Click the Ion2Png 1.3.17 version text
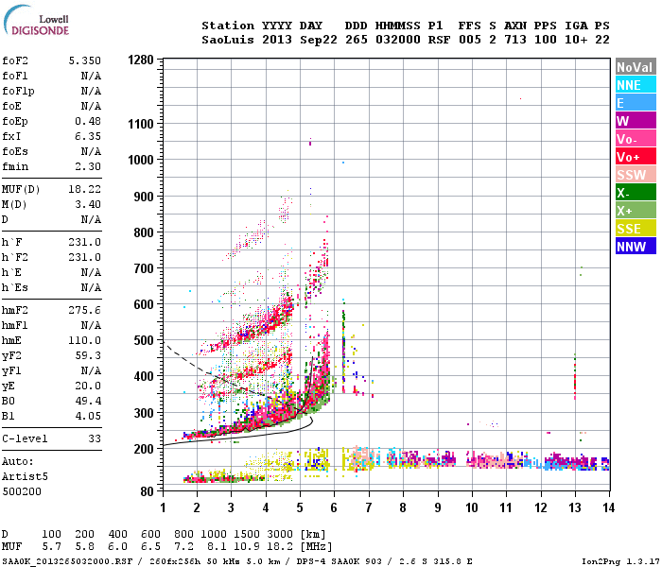 (x=619, y=561)
